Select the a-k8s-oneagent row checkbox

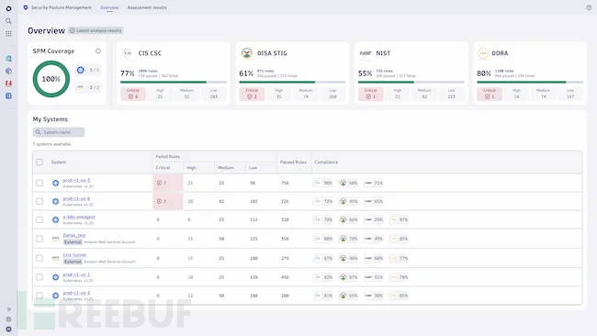click(x=39, y=219)
